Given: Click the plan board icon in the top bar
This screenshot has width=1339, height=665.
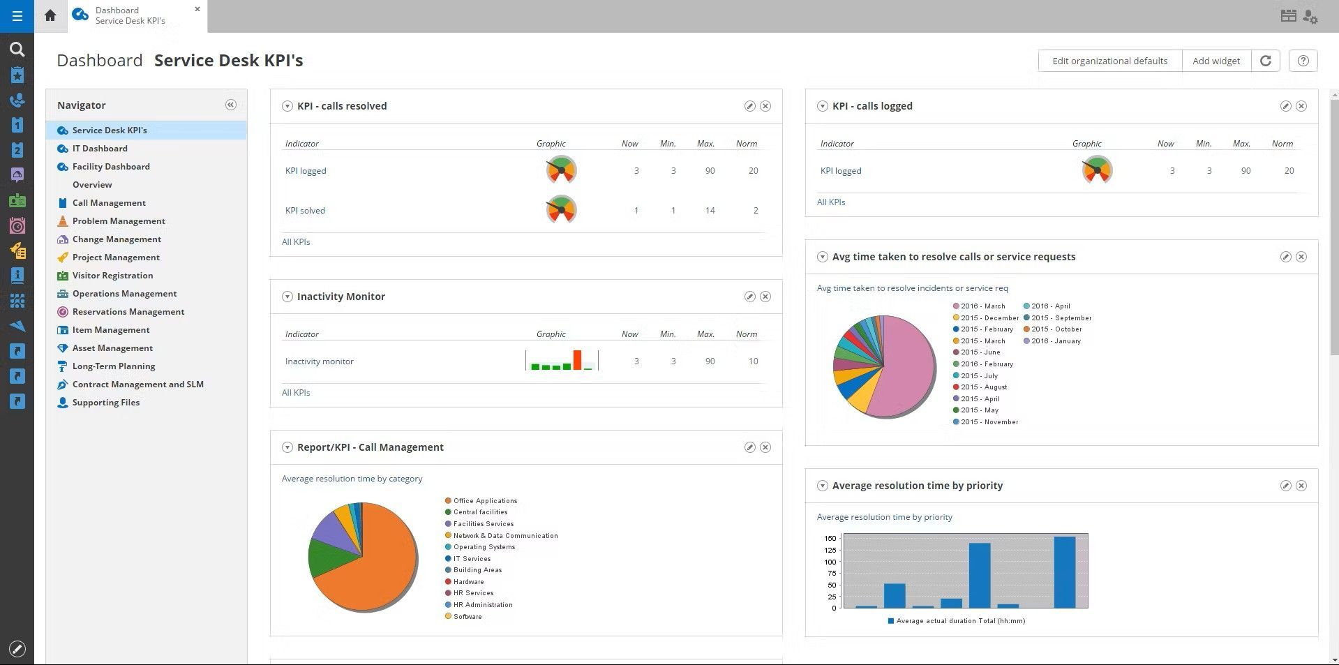Looking at the screenshot, I should [x=1288, y=15].
